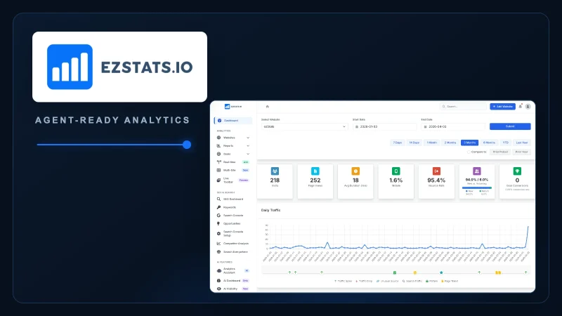
Task: Click the AI Dashboard brain icon
Action: pyautogui.click(x=218, y=280)
